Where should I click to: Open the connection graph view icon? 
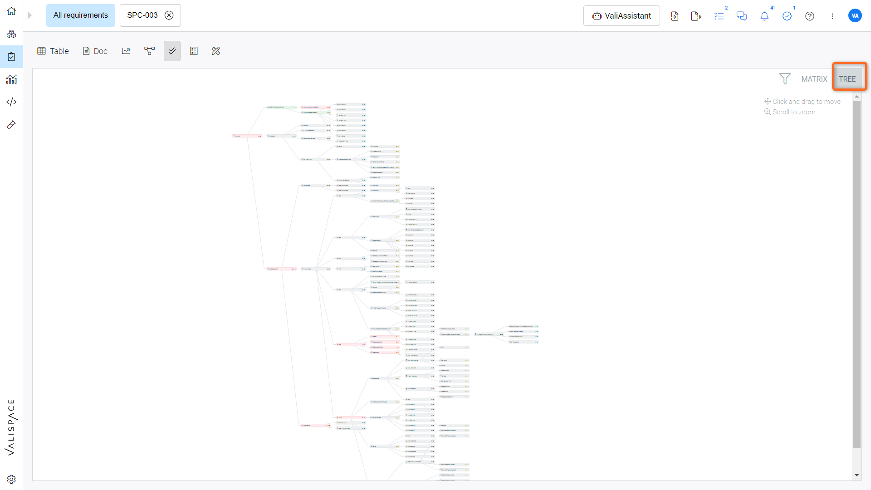click(x=149, y=51)
